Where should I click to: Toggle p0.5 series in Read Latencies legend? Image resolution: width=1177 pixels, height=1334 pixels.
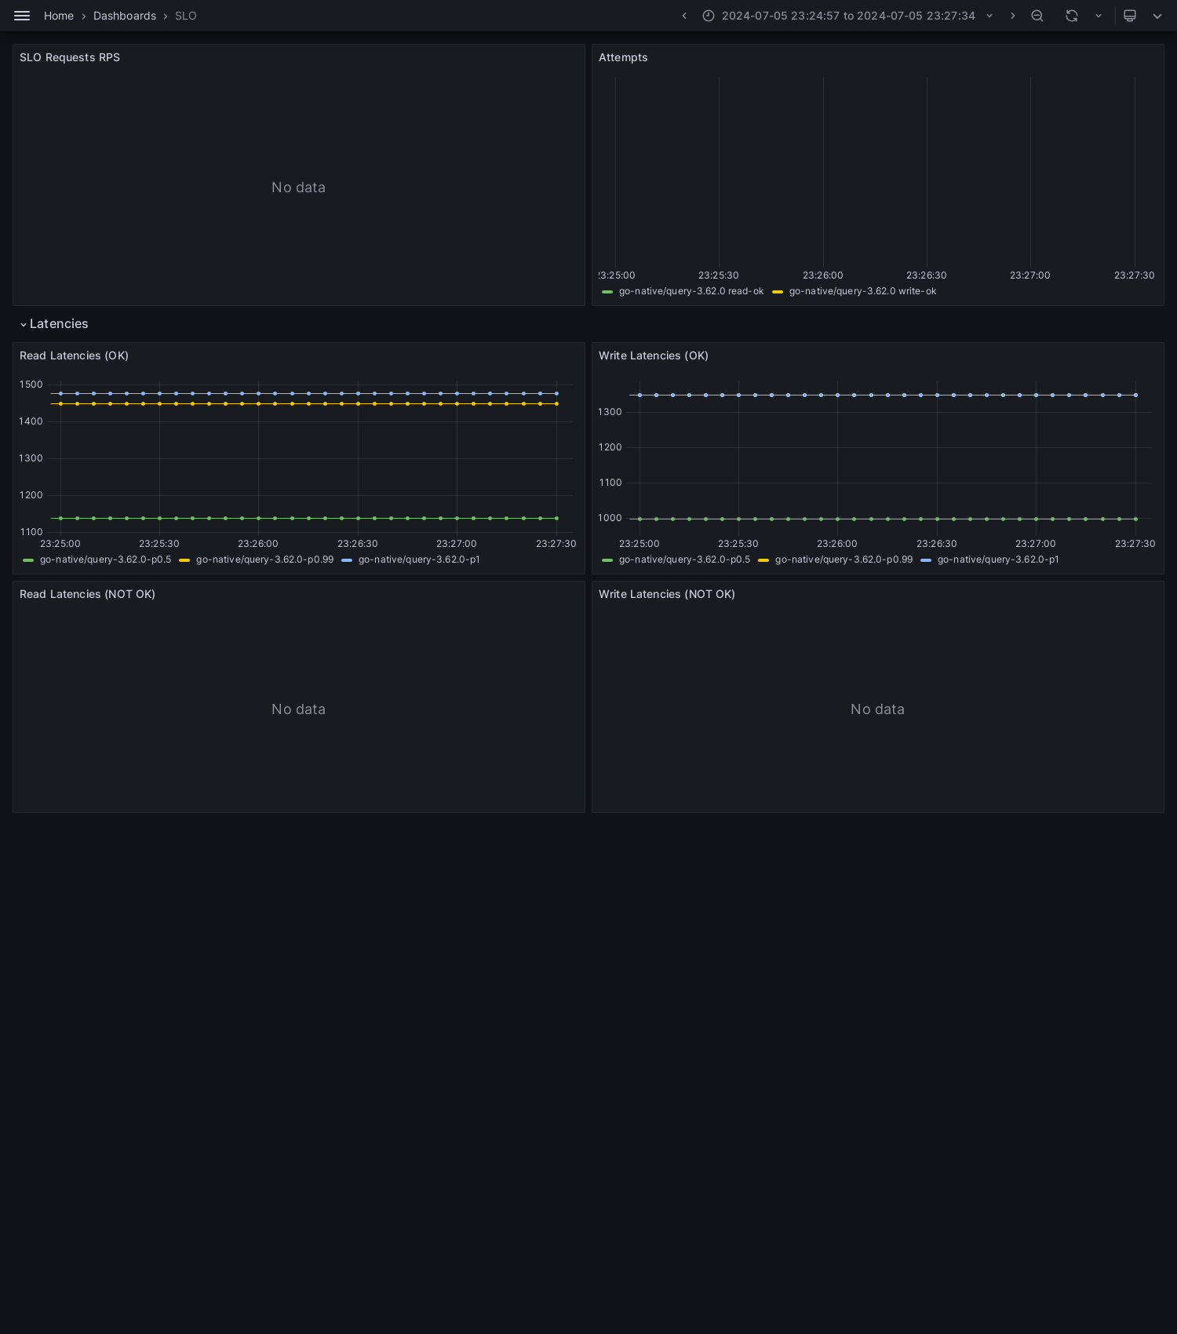click(105, 559)
